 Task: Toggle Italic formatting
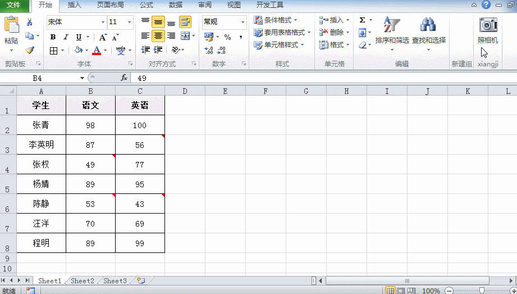(66, 37)
